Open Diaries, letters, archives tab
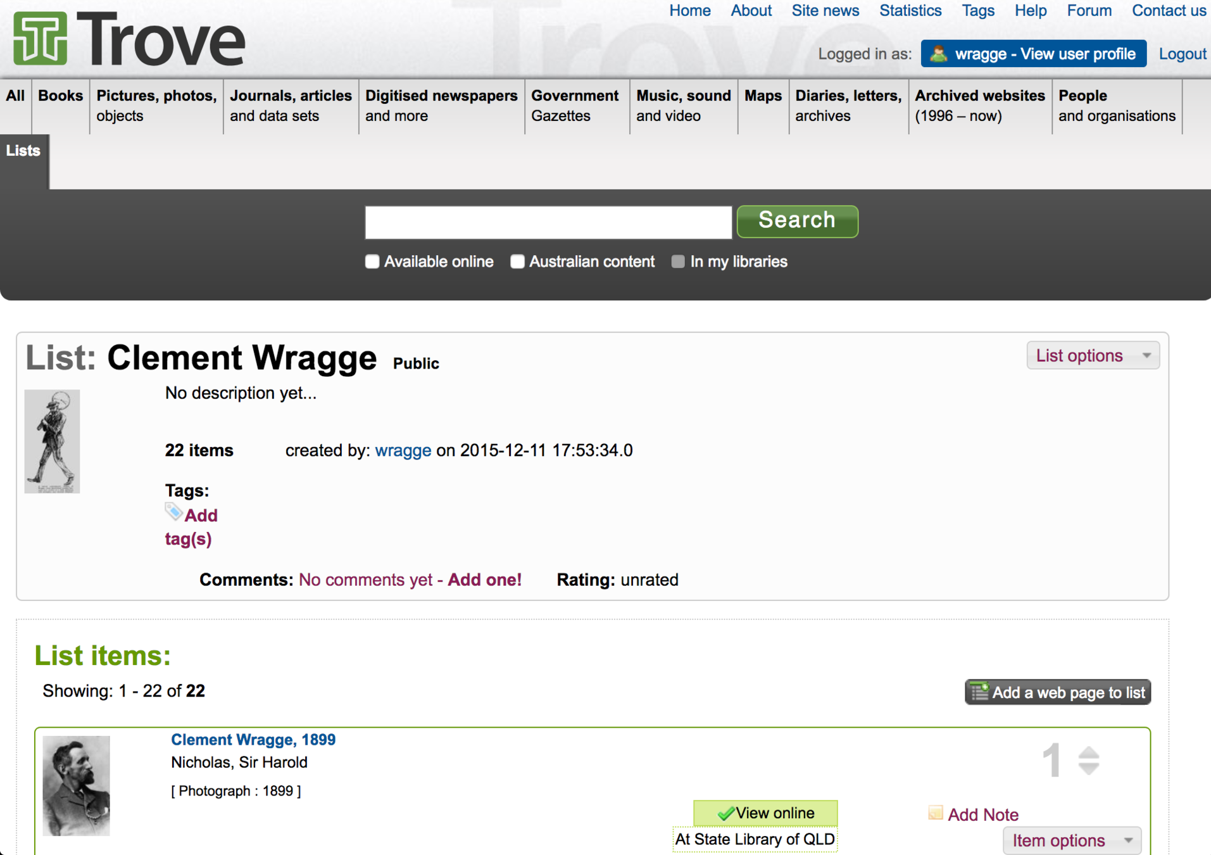The width and height of the screenshot is (1211, 855). [x=848, y=106]
